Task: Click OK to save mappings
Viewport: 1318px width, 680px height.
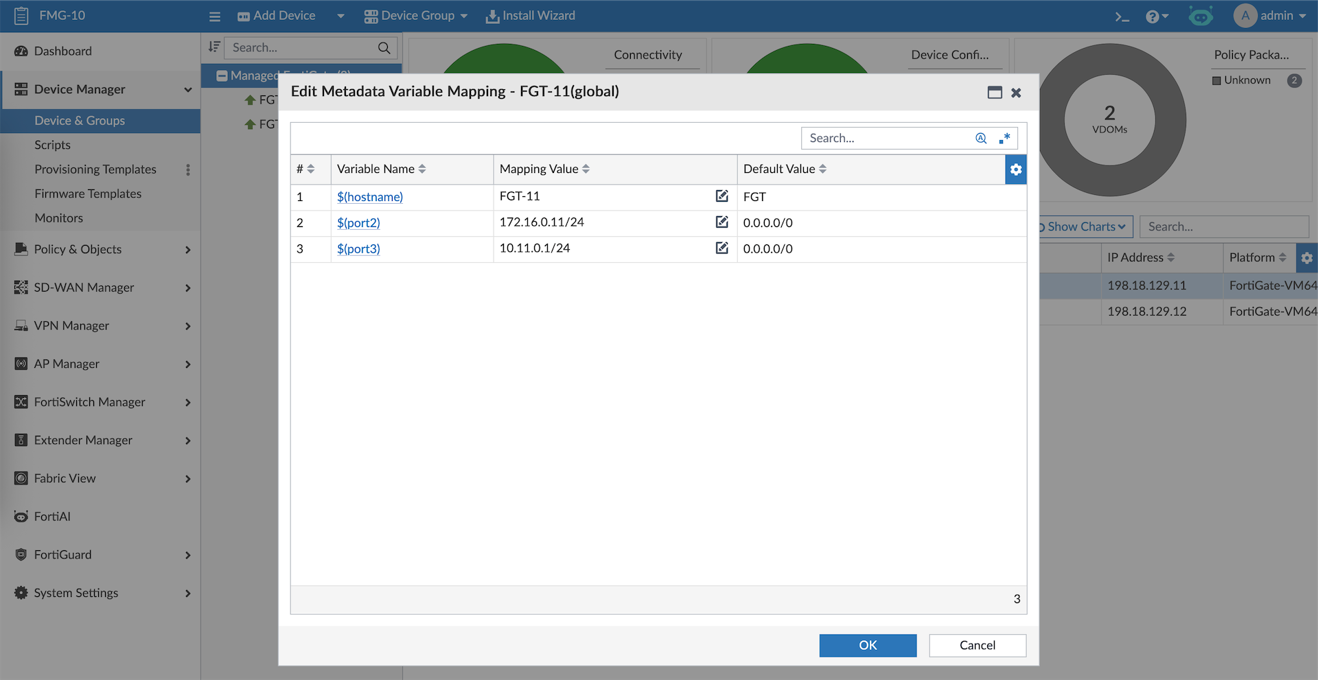Action: (x=868, y=645)
